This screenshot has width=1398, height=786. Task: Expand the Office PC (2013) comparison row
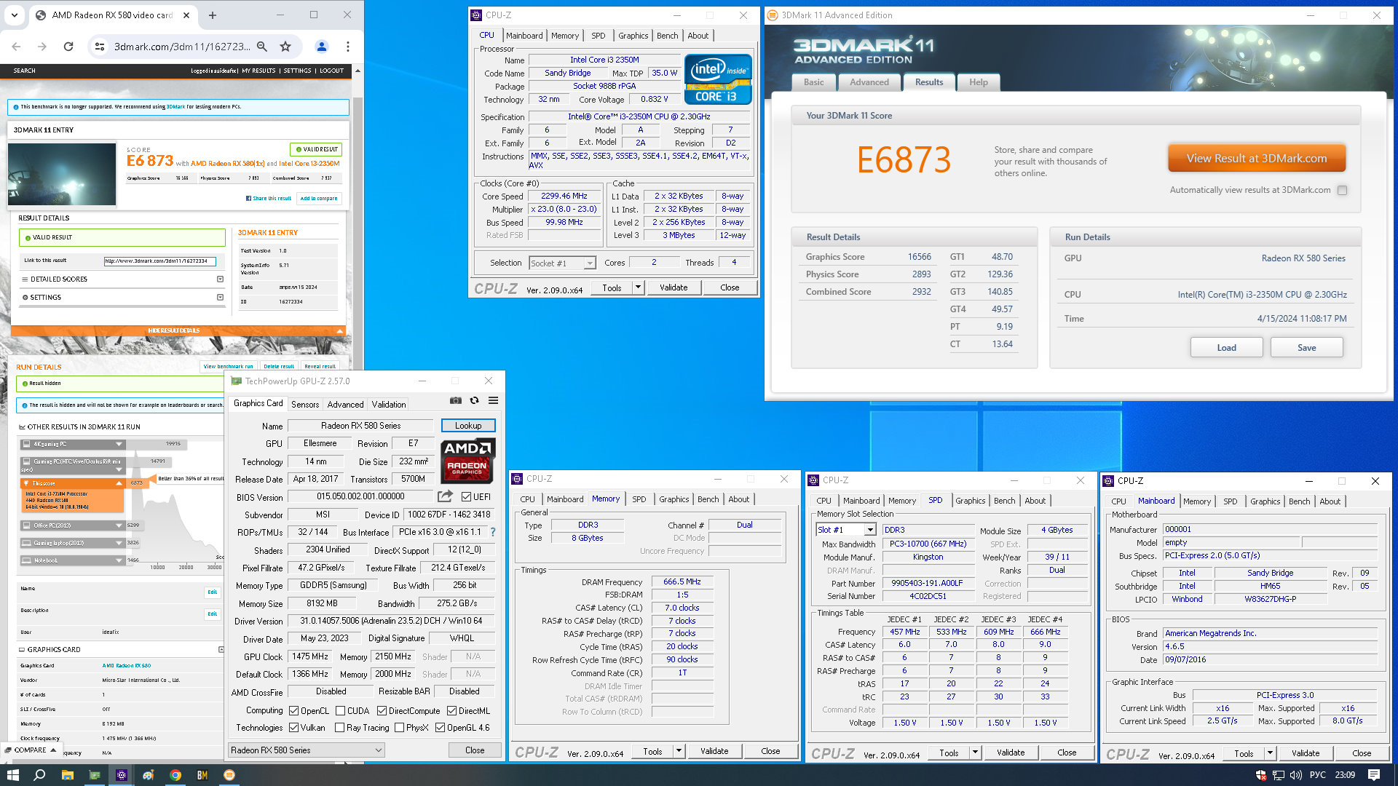[119, 525]
